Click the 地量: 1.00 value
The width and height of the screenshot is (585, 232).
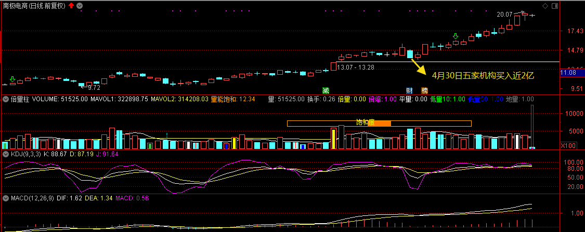pyautogui.click(x=519, y=100)
